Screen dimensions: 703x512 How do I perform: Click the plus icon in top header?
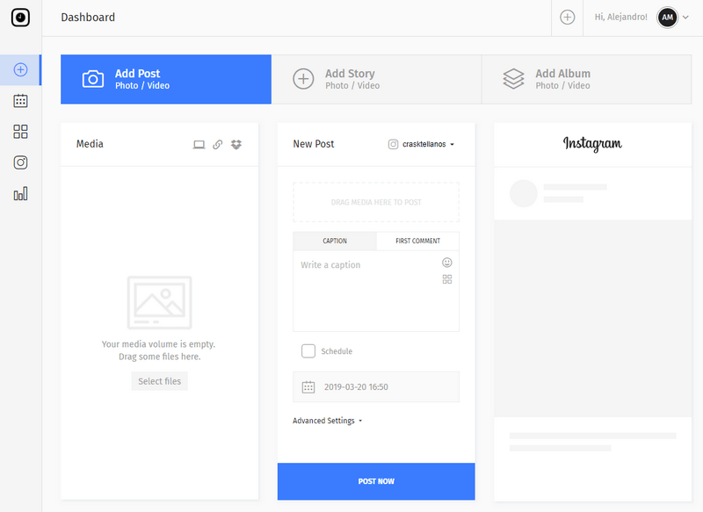pyautogui.click(x=568, y=18)
